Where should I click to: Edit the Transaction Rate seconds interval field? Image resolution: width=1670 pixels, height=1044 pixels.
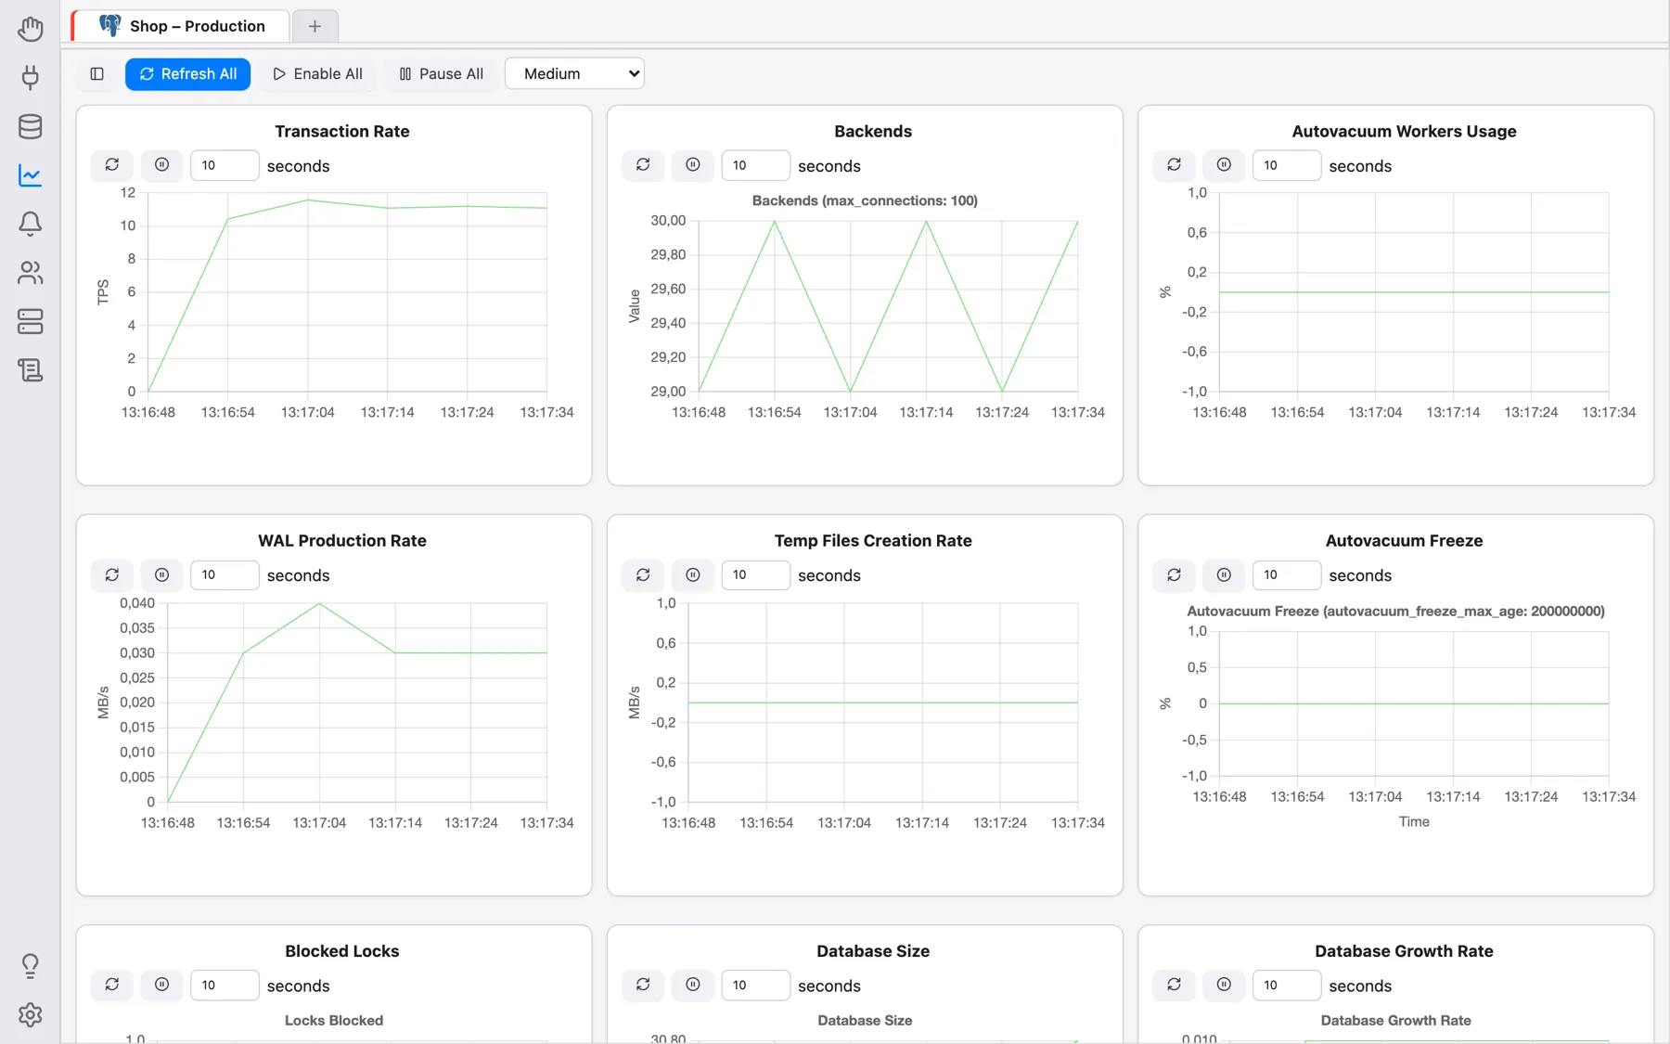pyautogui.click(x=225, y=165)
